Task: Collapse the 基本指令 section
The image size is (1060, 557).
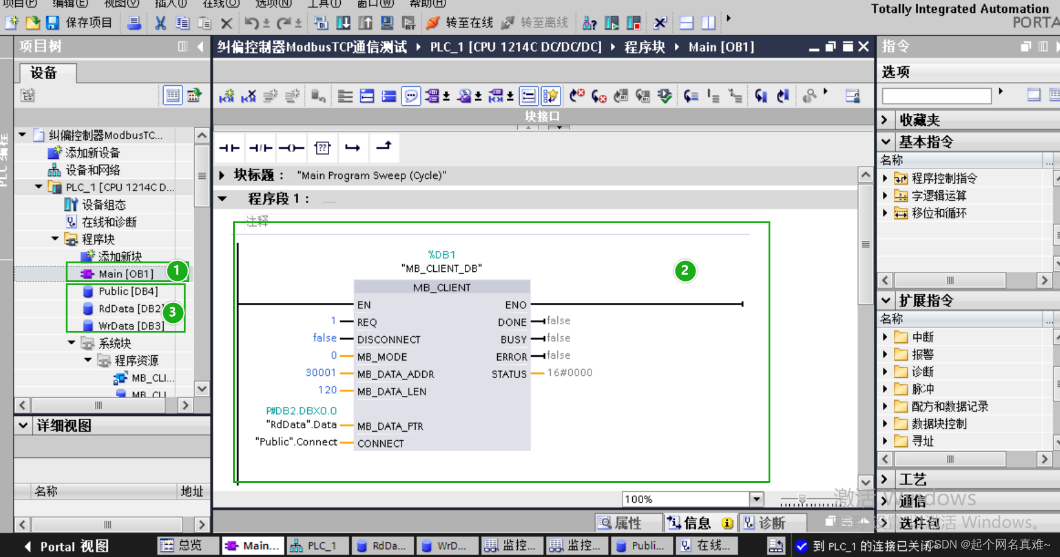Action: tap(885, 142)
